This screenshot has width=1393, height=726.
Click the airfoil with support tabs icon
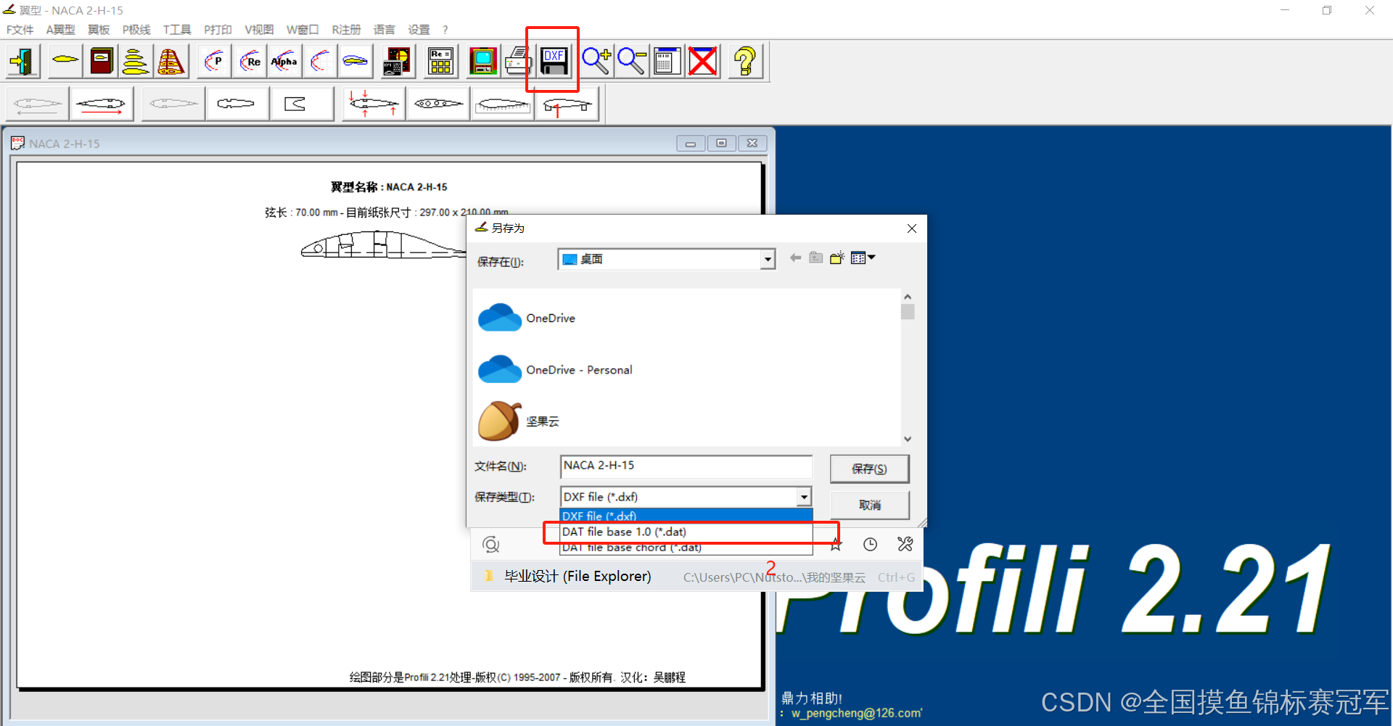tap(567, 104)
